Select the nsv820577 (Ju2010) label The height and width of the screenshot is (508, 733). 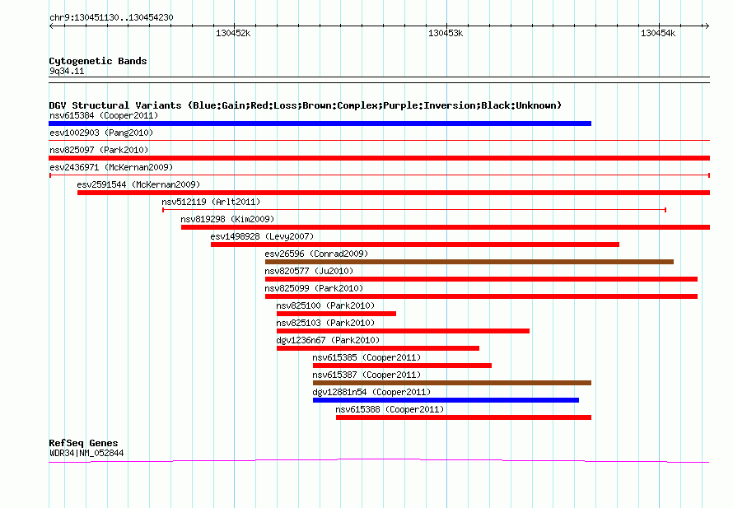click(x=309, y=271)
